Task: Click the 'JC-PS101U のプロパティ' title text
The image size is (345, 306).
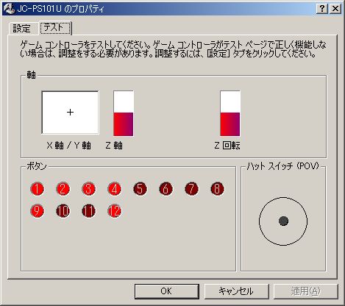Action: click(60, 9)
